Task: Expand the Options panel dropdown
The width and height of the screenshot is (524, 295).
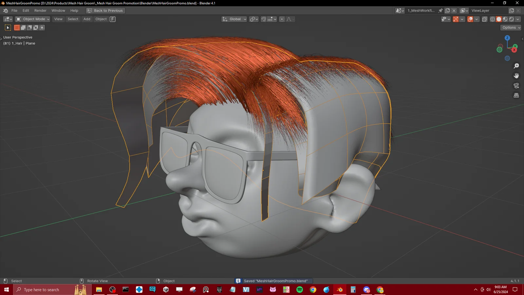Action: (510, 28)
